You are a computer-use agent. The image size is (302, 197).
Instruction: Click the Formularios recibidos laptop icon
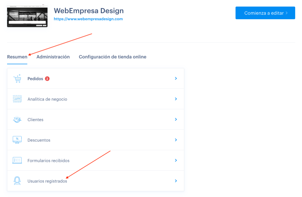17,160
